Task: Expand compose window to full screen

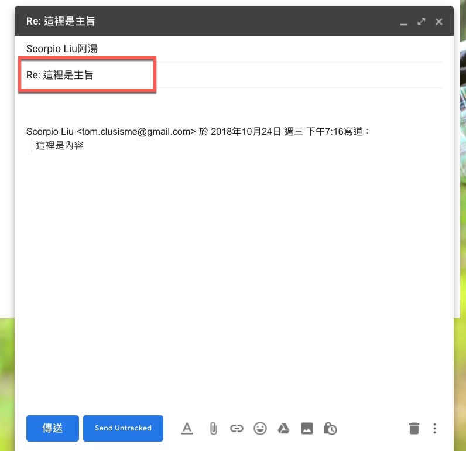Action: tap(421, 22)
